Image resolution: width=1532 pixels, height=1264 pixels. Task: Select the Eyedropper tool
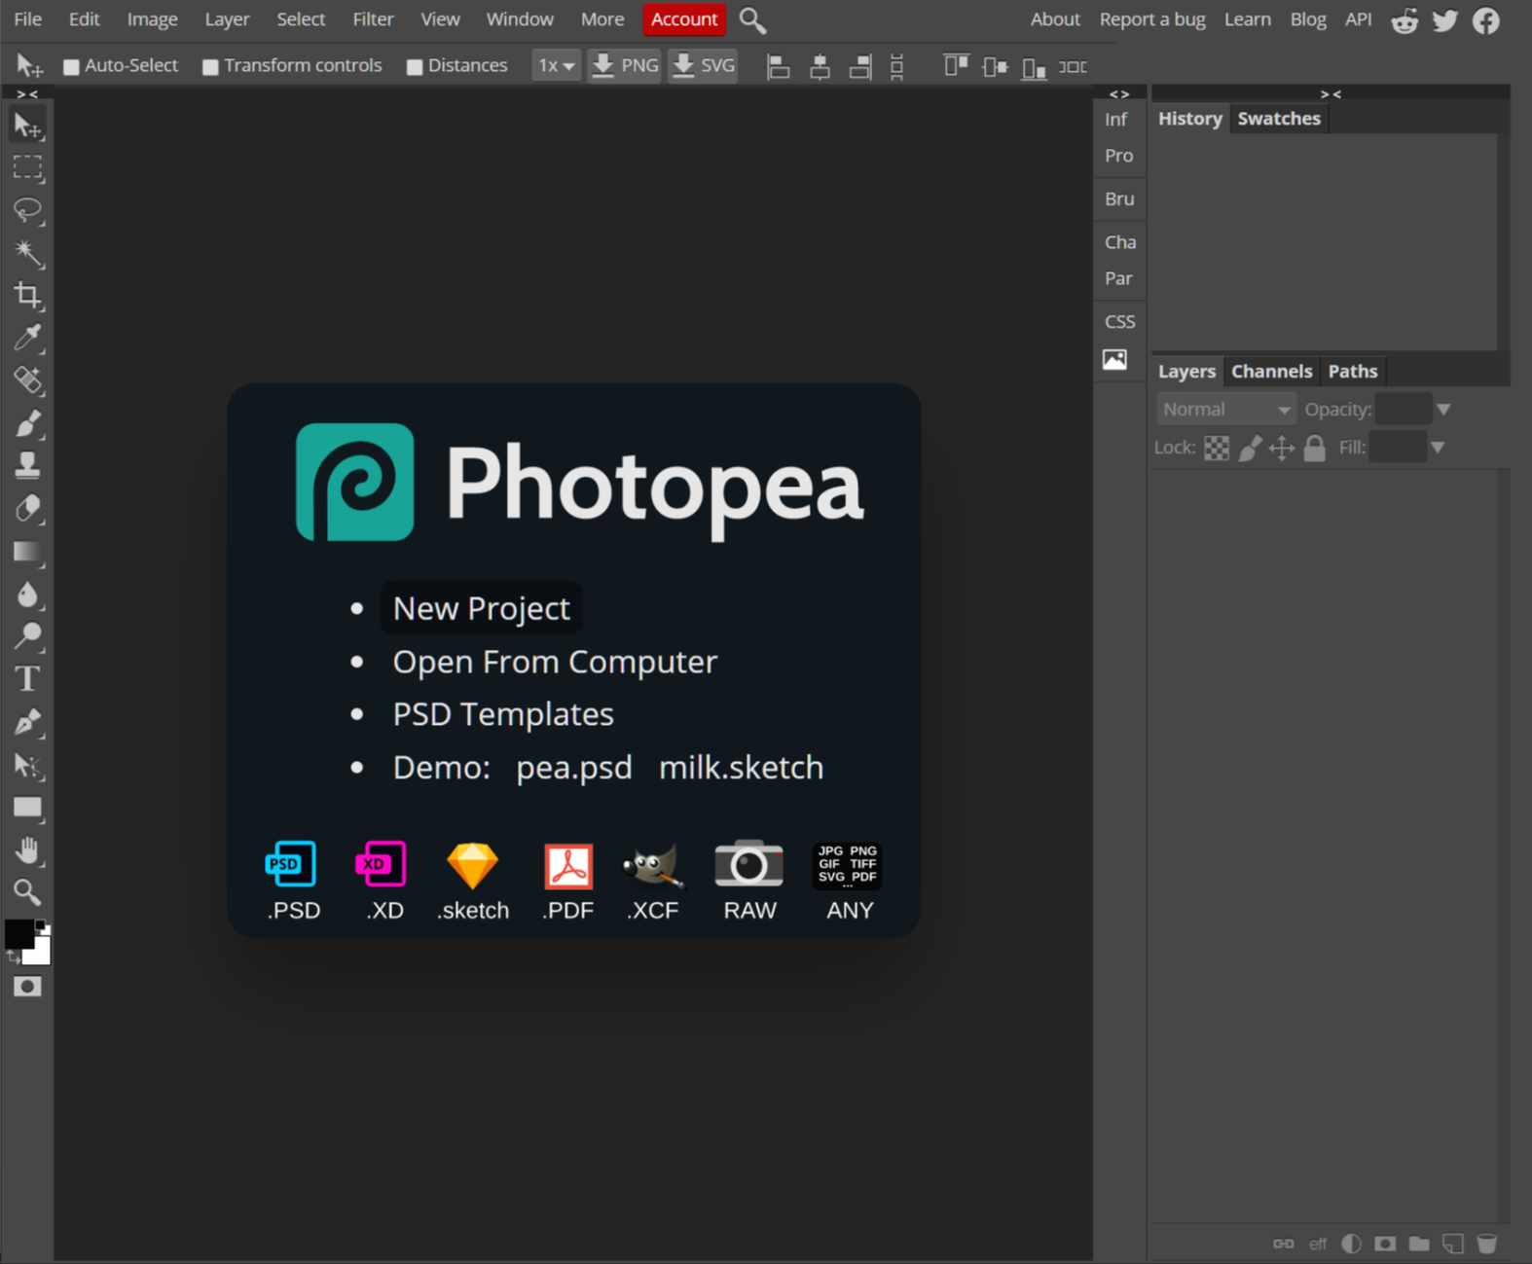(27, 338)
